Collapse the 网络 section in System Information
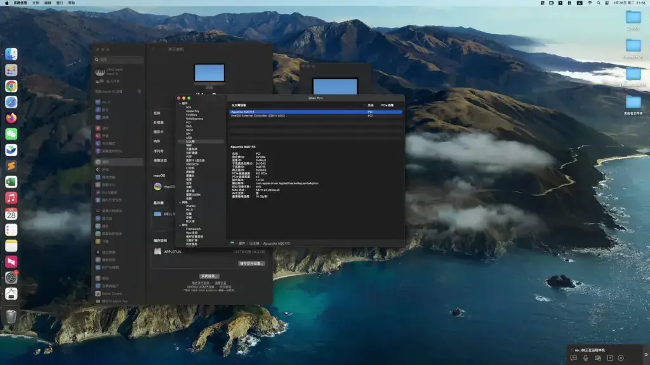The height and width of the screenshot is (365, 650). point(180,202)
